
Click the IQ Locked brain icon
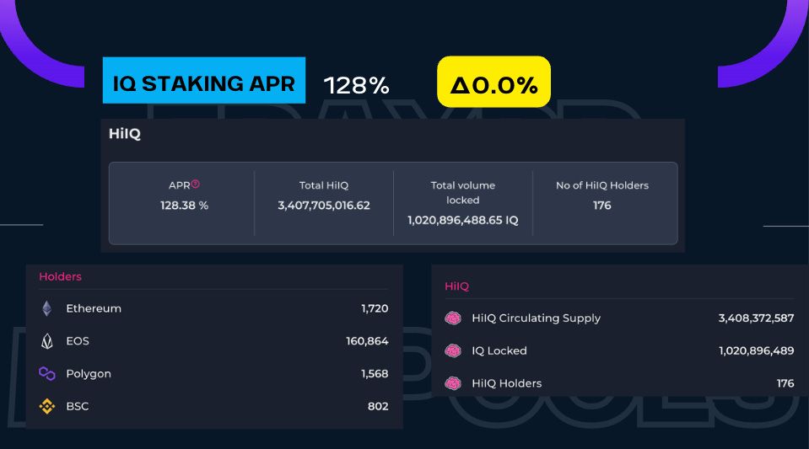(x=453, y=350)
